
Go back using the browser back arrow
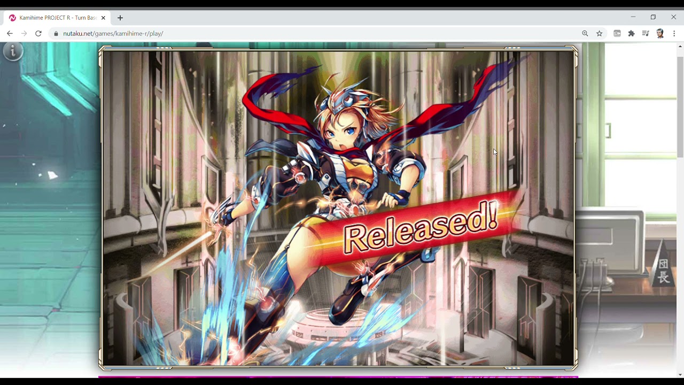10,33
